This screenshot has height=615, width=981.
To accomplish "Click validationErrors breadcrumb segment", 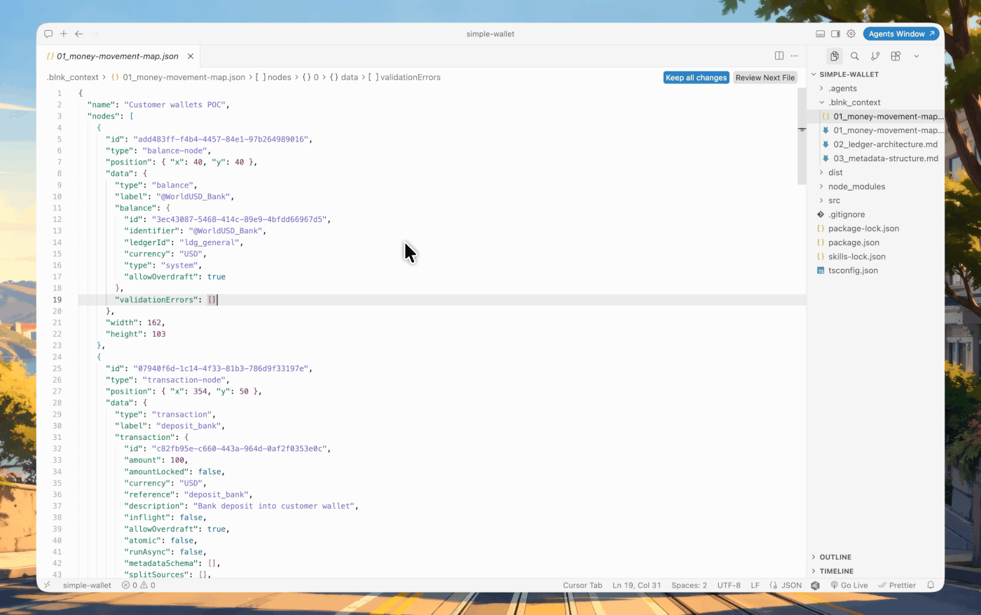I will (x=404, y=77).
